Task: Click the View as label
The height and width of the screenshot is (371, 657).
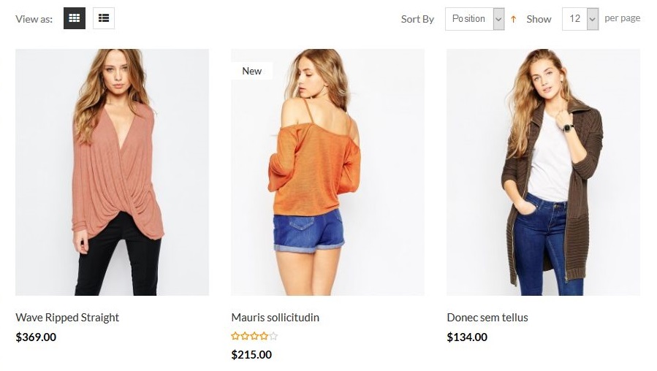Action: point(34,19)
